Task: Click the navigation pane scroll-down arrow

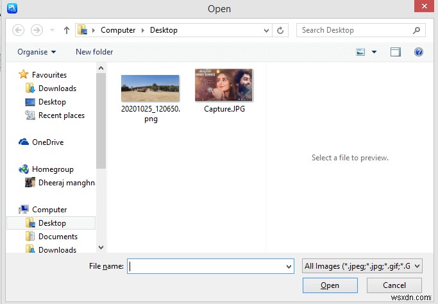Action: pyautogui.click(x=101, y=248)
